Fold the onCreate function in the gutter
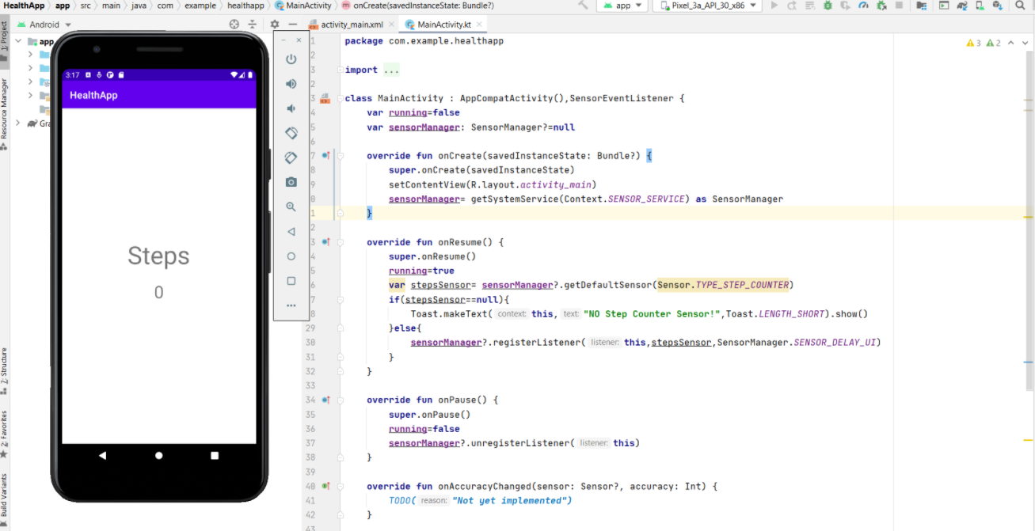Viewport: 1035px width, 531px height. pyautogui.click(x=341, y=156)
